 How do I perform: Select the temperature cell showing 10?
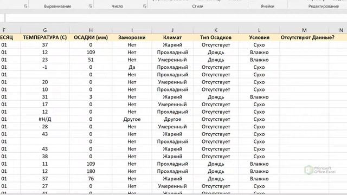pos(45,89)
